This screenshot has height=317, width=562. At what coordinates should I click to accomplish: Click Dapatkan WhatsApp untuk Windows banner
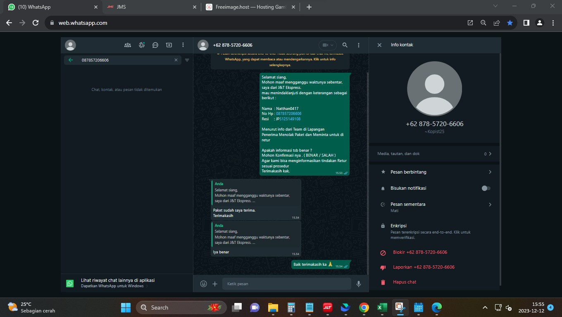click(x=127, y=283)
